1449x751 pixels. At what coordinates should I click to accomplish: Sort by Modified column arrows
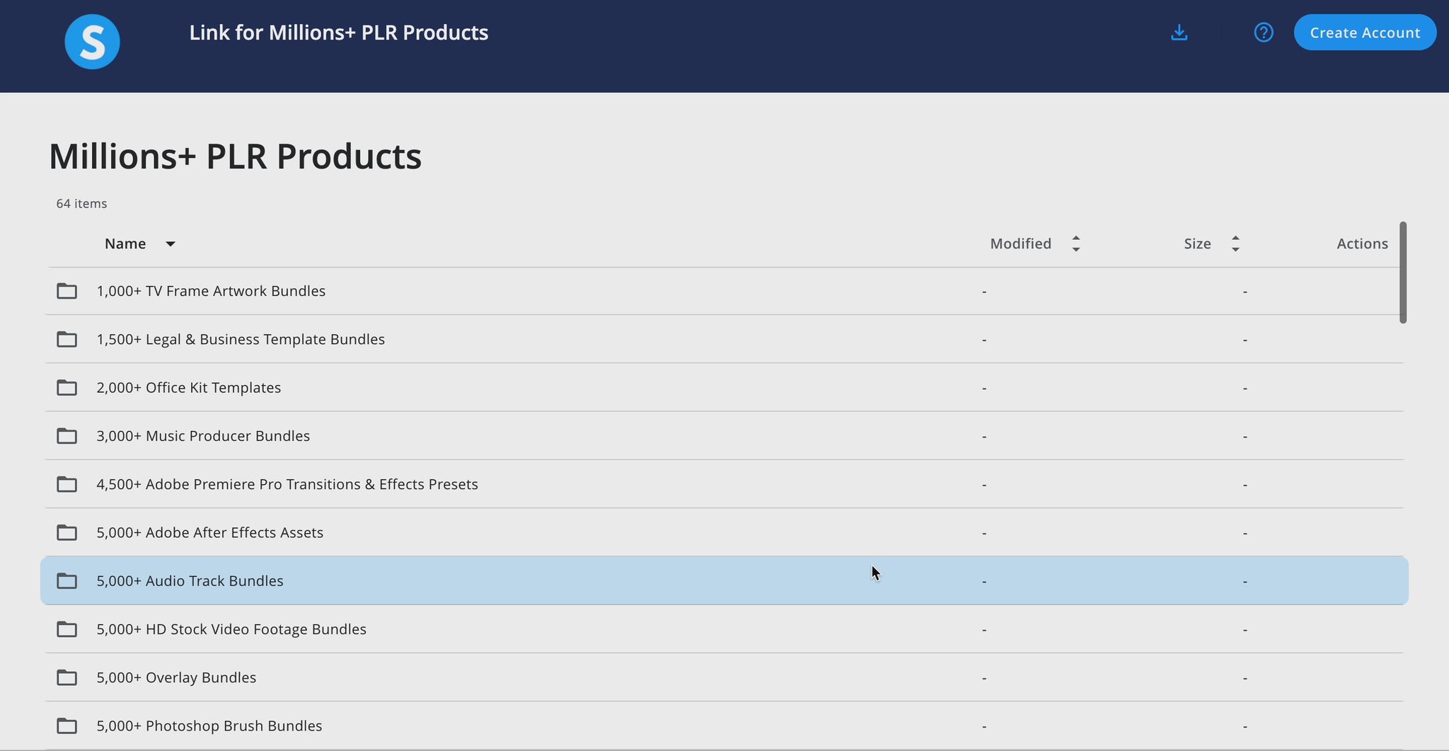(x=1075, y=244)
